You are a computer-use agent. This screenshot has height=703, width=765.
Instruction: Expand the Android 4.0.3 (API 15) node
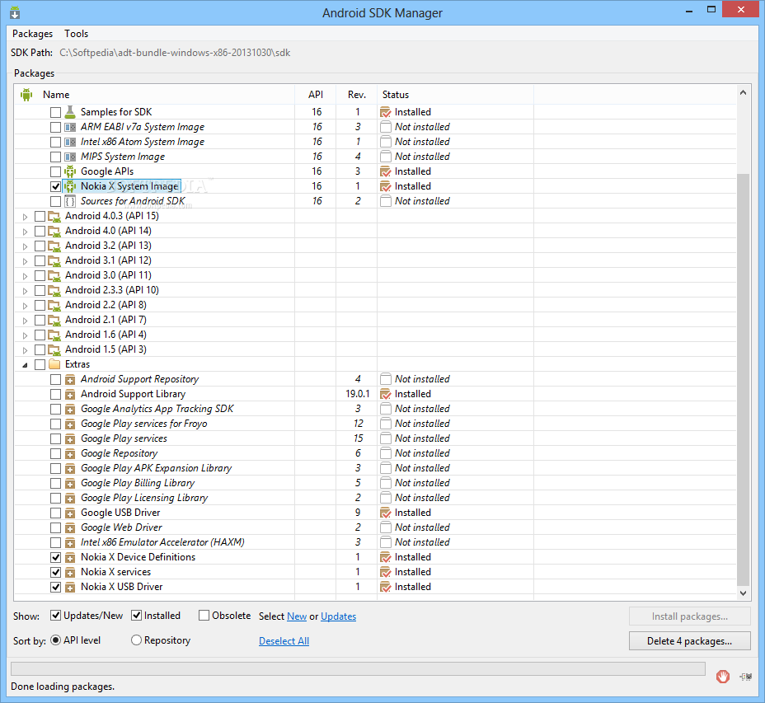point(26,217)
